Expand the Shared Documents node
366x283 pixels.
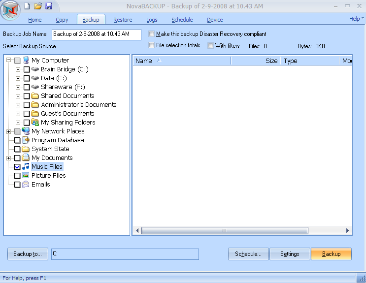[18, 96]
